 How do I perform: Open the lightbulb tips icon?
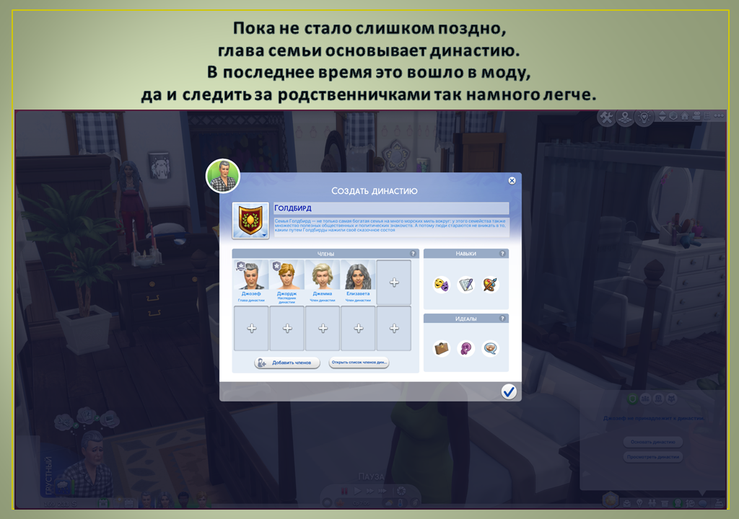pyautogui.click(x=644, y=117)
